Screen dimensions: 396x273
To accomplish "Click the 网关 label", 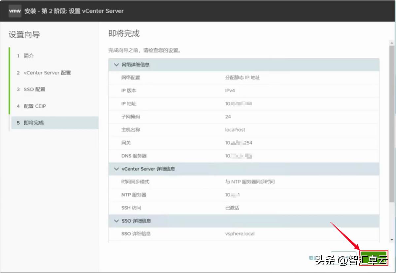I will click(126, 143).
